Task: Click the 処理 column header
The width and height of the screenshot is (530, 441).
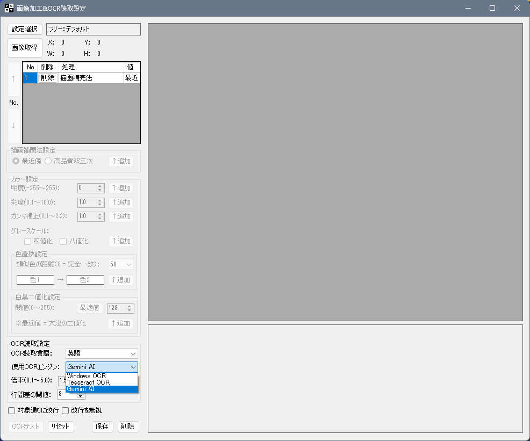Action: pos(91,67)
